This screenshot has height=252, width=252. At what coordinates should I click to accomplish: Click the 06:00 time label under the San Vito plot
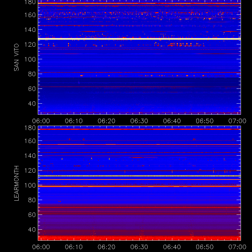[41, 121]
